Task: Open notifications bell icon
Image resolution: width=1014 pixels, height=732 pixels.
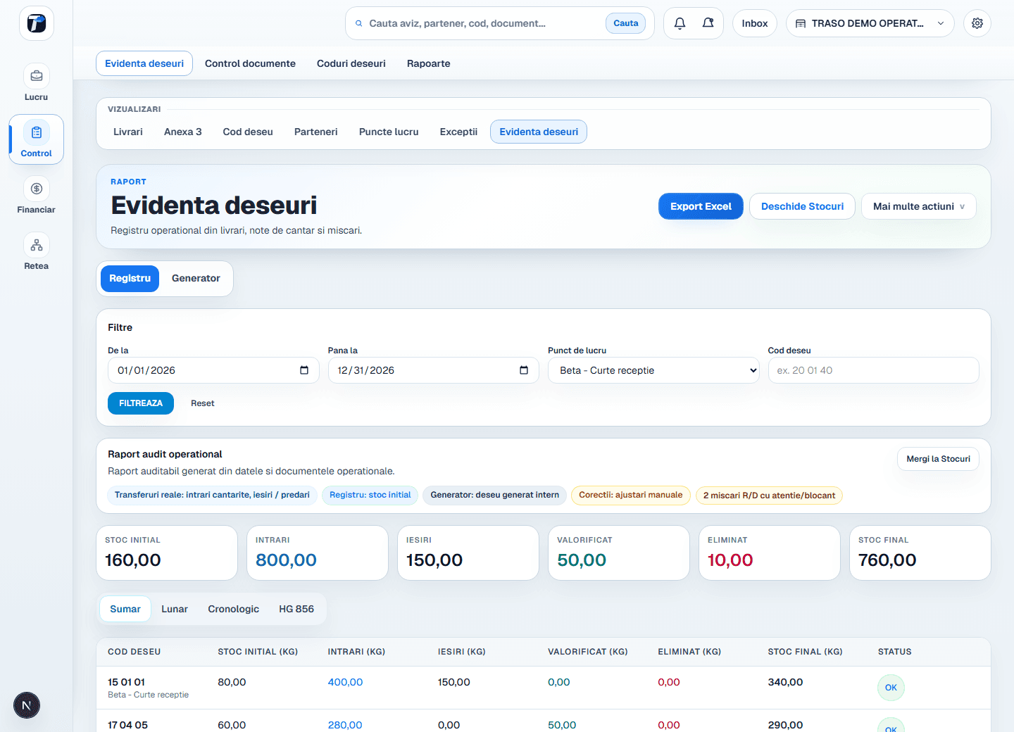Action: [x=680, y=23]
